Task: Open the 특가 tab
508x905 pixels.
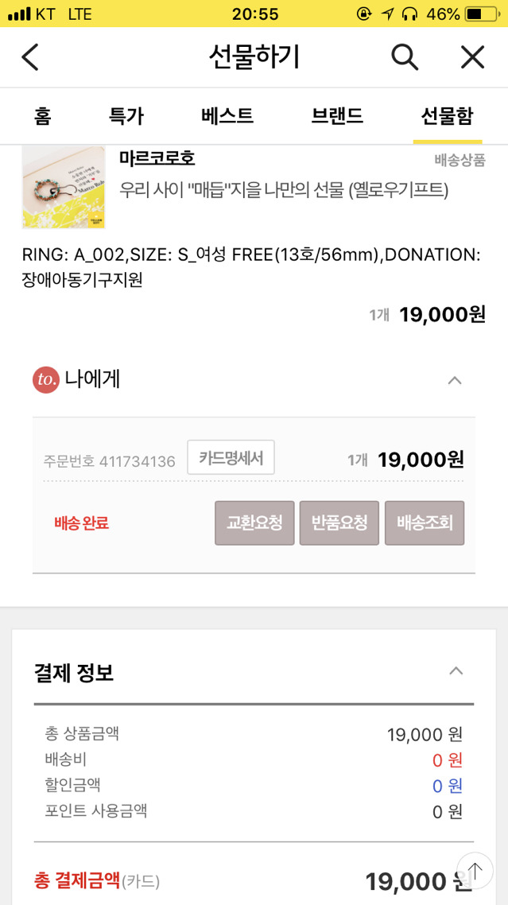Action: pyautogui.click(x=126, y=116)
